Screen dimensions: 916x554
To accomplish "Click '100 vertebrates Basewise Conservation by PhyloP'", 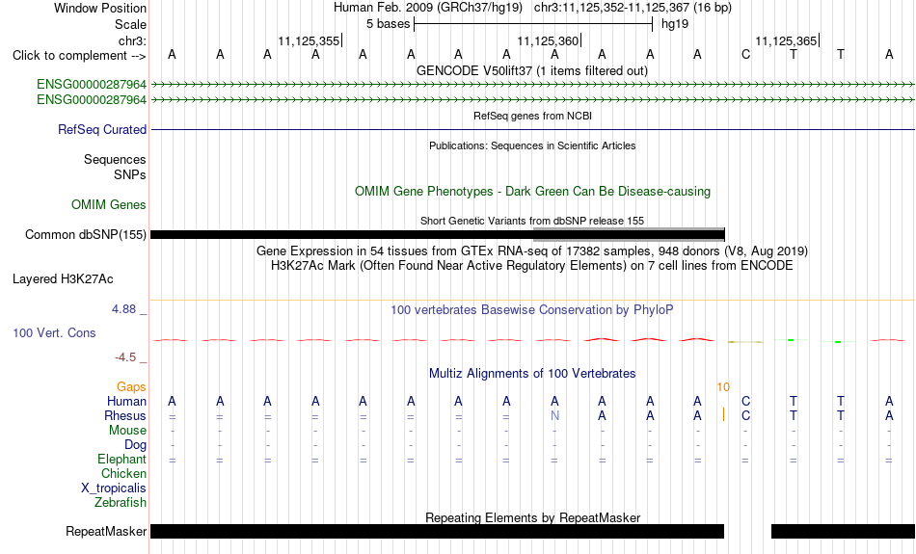I will 532,310.
